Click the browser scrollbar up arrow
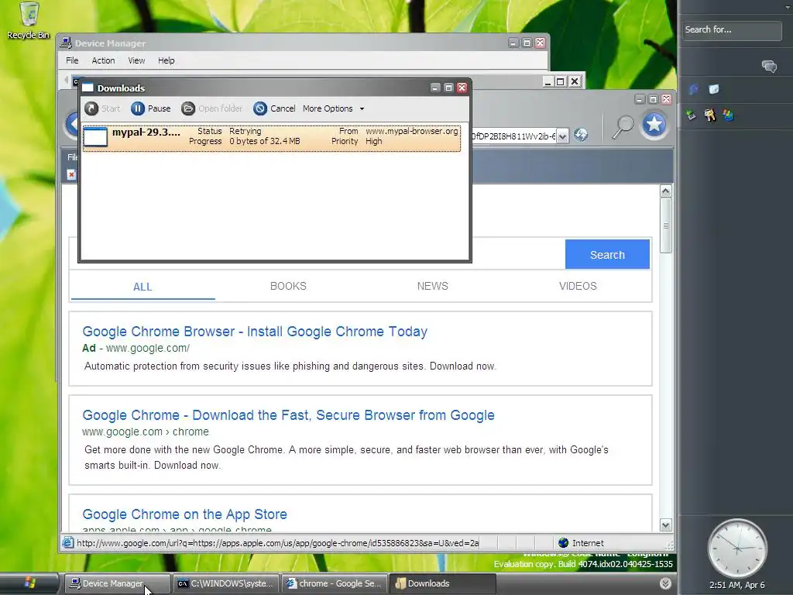Viewport: 793px width, 595px height. click(x=665, y=191)
